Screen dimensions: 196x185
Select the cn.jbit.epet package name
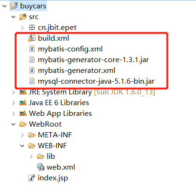point(57,28)
